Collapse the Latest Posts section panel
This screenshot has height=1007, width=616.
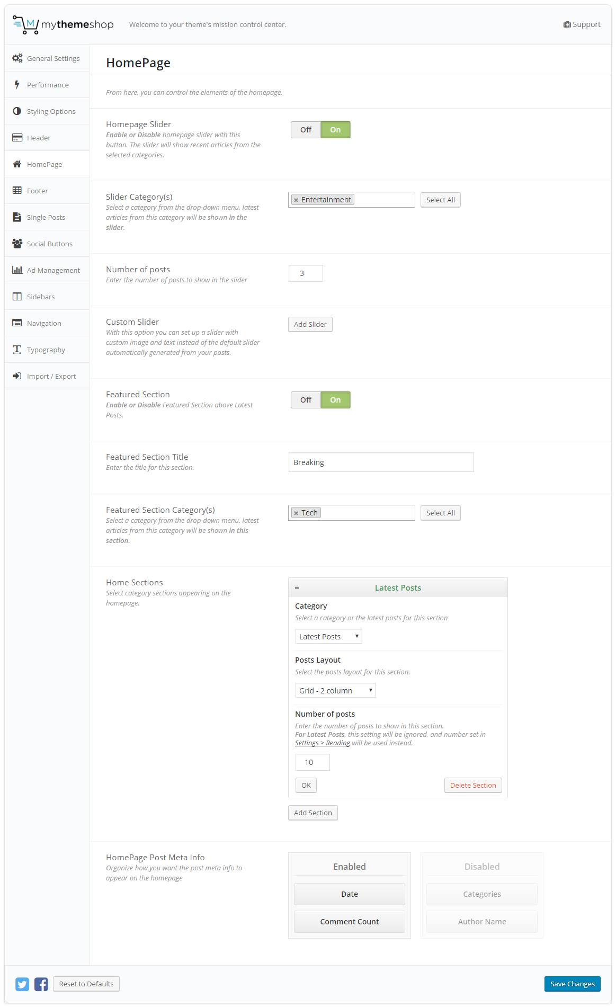pos(297,588)
